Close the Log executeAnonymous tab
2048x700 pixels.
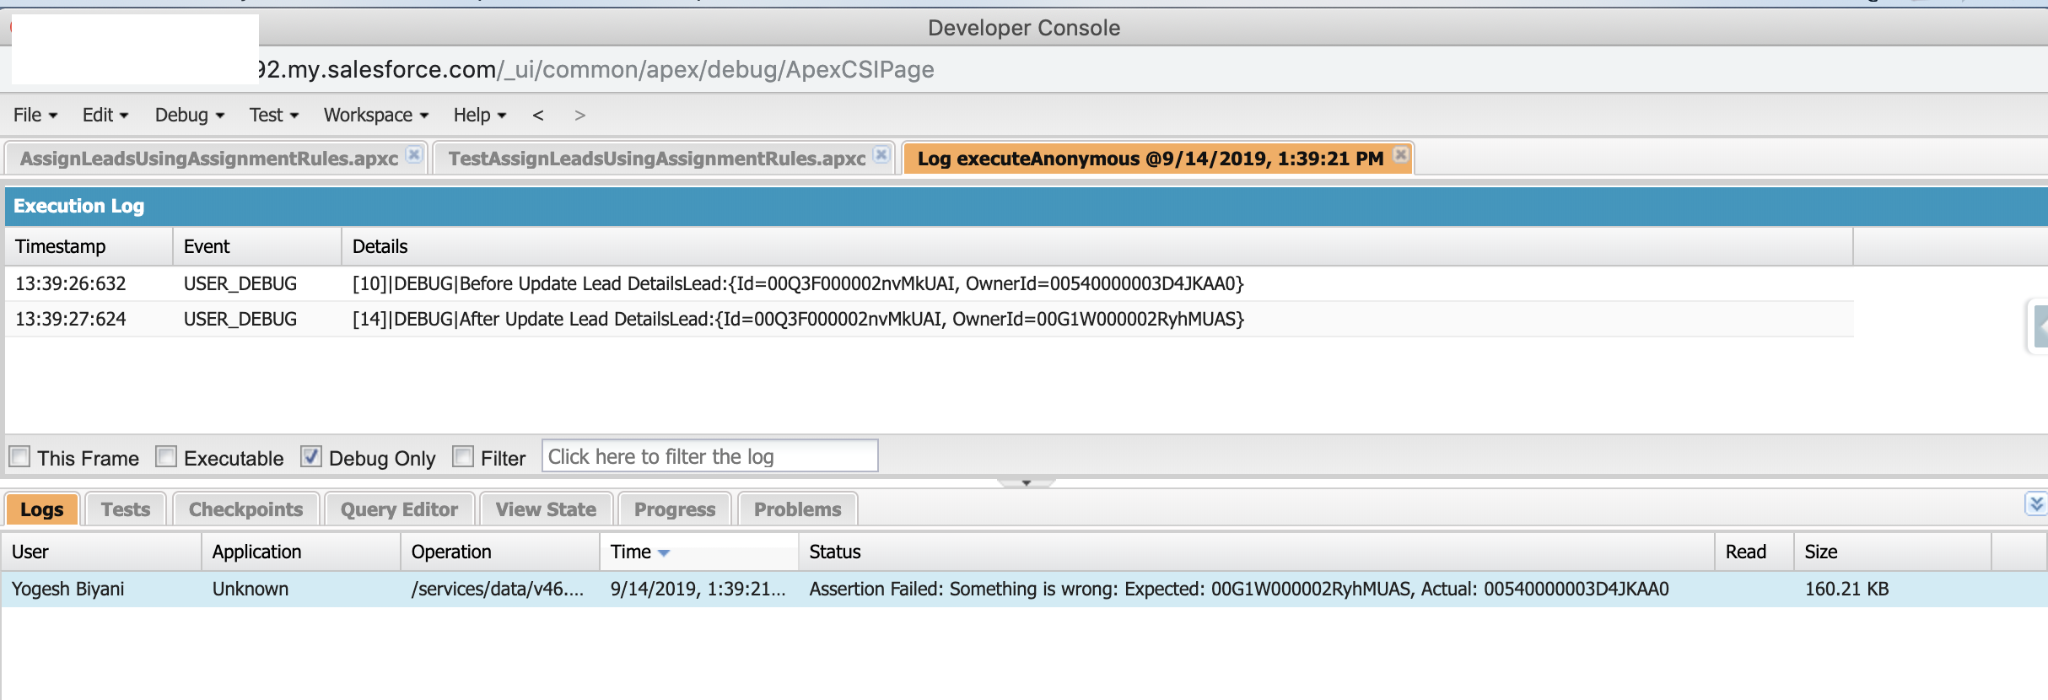pos(1400,154)
